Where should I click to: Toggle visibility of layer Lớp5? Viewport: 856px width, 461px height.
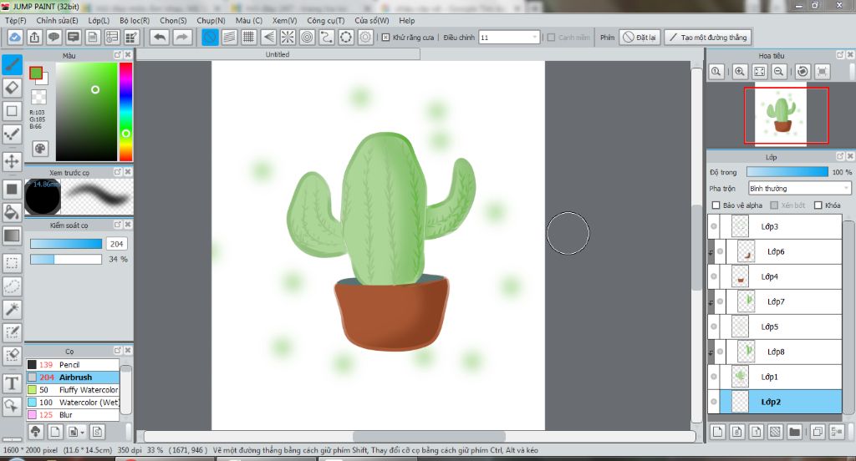(714, 327)
